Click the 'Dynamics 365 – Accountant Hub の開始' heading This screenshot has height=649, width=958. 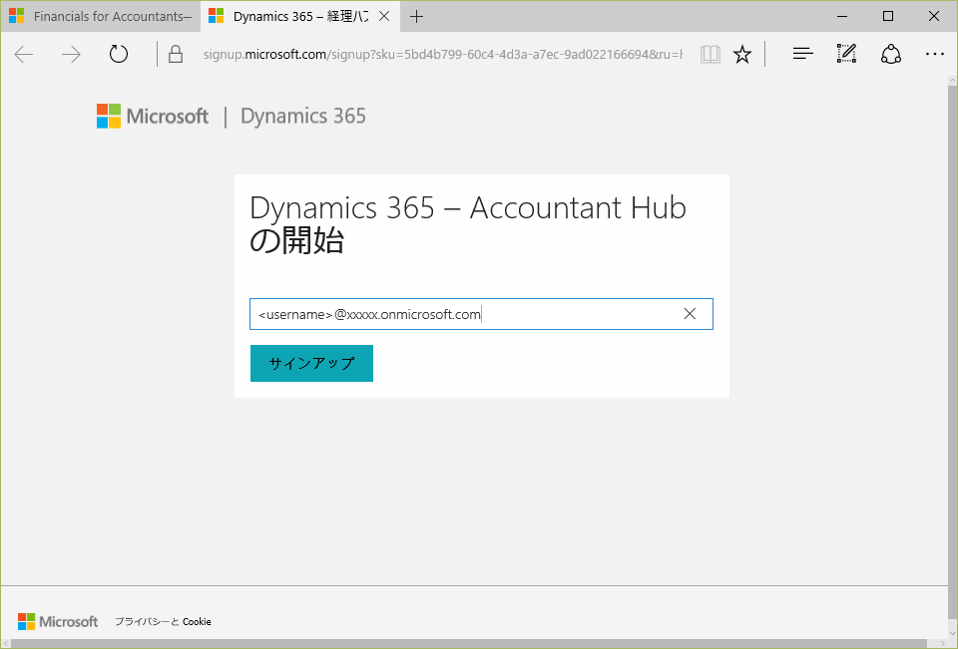468,224
